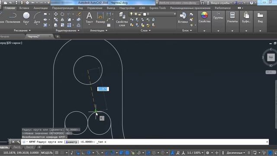277x156 pixels.
Task: Select the Circle (Круг) tool
Action: click(x=26, y=18)
